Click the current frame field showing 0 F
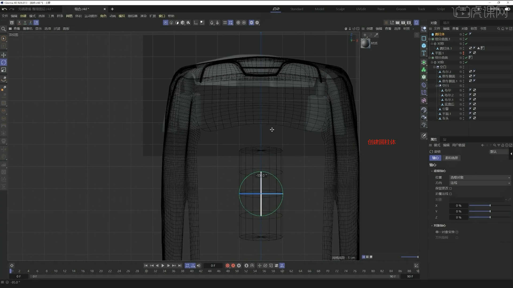This screenshot has width=513, height=288. (x=213, y=266)
